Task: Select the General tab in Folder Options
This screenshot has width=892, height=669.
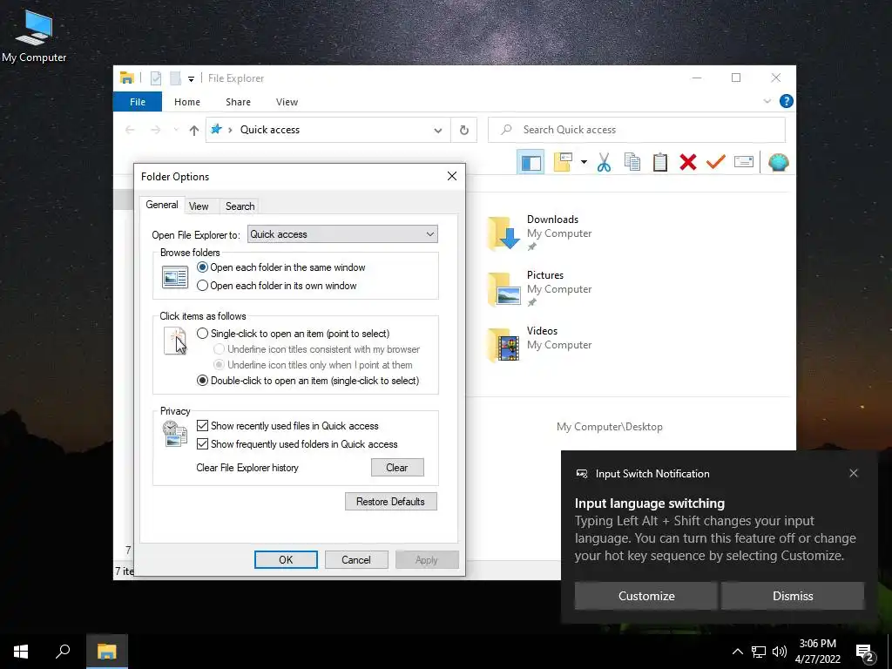Action: pyautogui.click(x=161, y=205)
